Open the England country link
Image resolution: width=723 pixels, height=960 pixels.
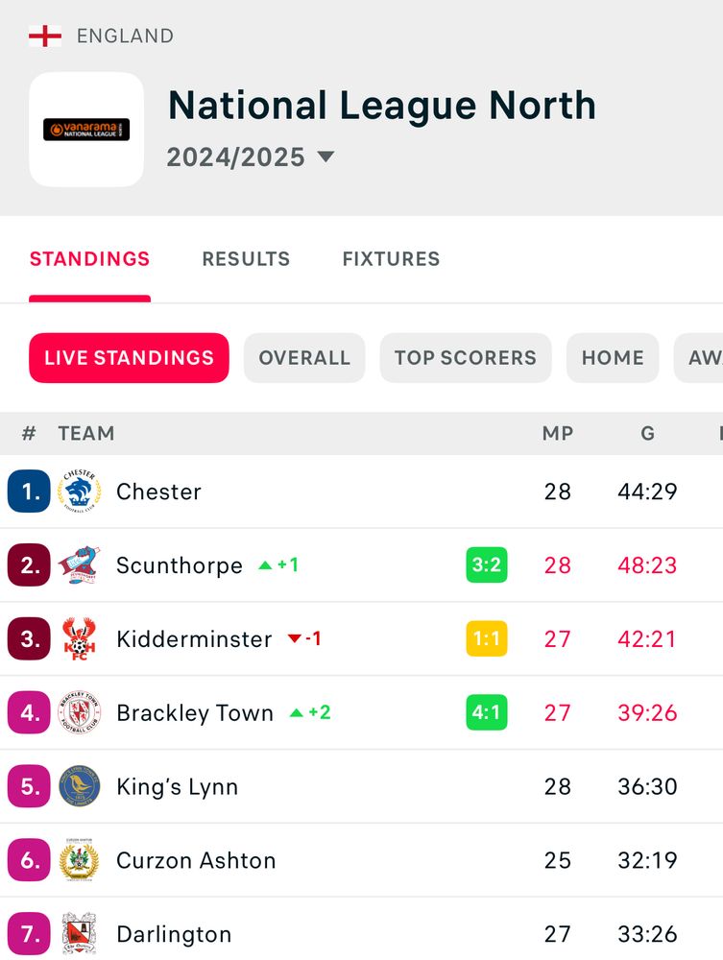coord(126,36)
